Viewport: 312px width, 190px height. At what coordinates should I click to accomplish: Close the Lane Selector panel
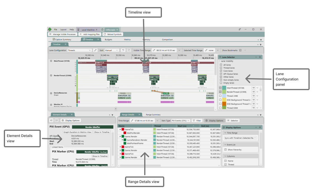coord(260,57)
